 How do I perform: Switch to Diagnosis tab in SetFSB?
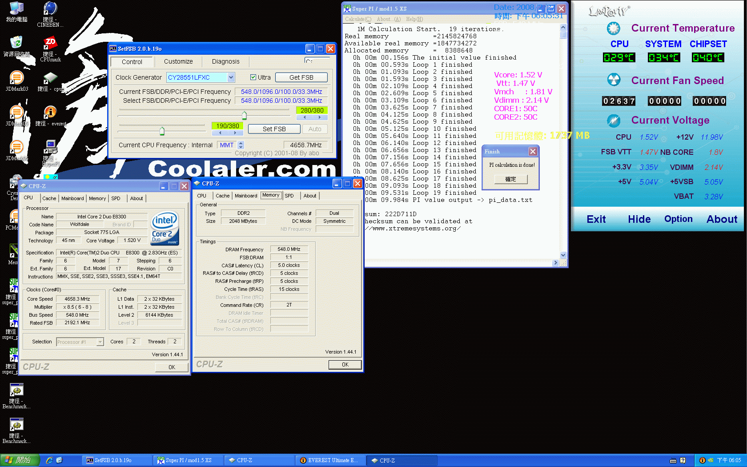(x=225, y=61)
